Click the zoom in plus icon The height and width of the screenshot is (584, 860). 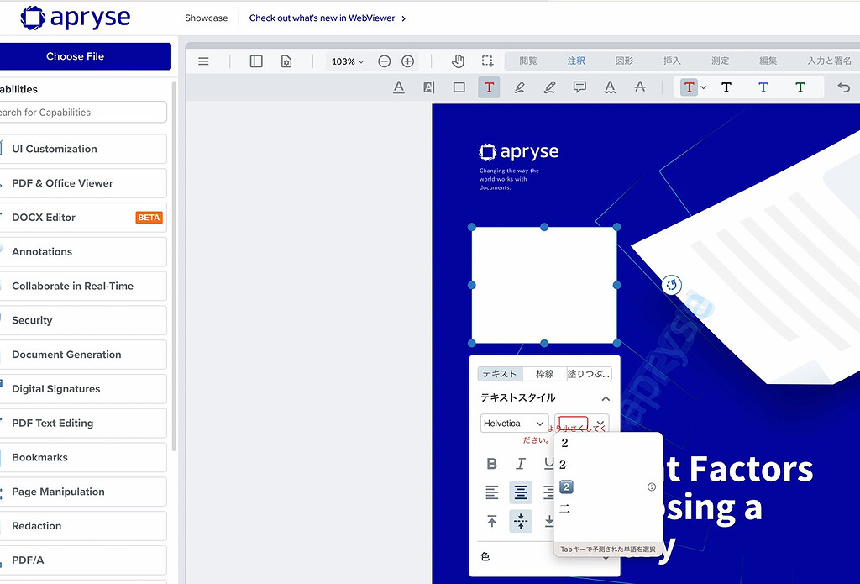point(407,61)
